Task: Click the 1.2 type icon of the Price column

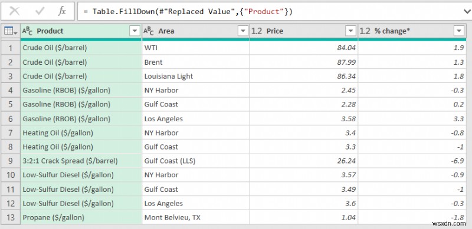Action: pyautogui.click(x=257, y=31)
